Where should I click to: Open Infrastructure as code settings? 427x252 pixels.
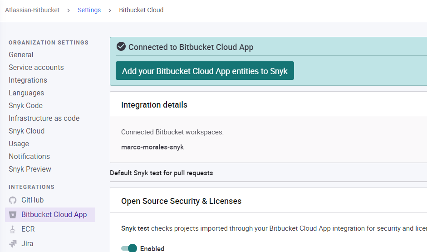[44, 118]
